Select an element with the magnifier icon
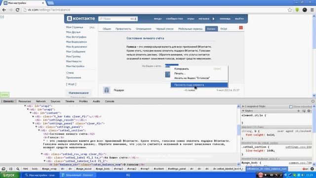Image resolution: width=316 pixels, height=178 pixels. coord(18,169)
